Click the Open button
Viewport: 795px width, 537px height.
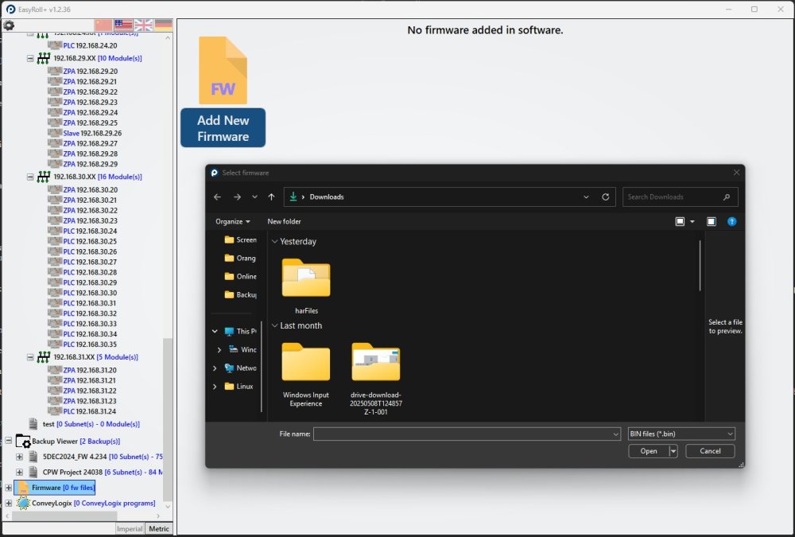(649, 451)
